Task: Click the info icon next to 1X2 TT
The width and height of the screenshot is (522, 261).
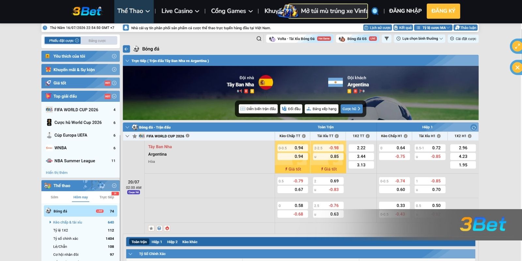Action: point(368,136)
